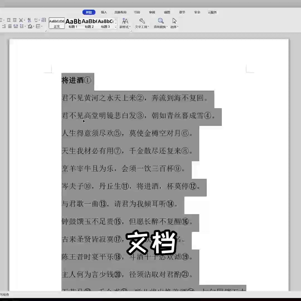Click the increase indent icon

click(14, 20)
